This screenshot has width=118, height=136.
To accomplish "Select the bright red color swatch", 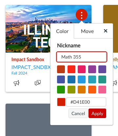I will pos(71,69).
